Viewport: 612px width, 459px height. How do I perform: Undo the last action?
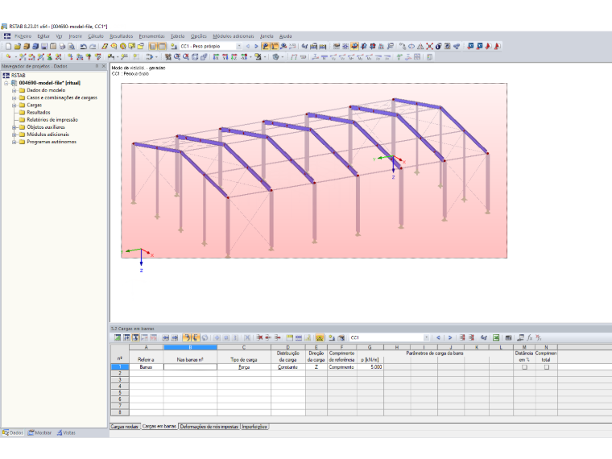pyautogui.click(x=83, y=46)
